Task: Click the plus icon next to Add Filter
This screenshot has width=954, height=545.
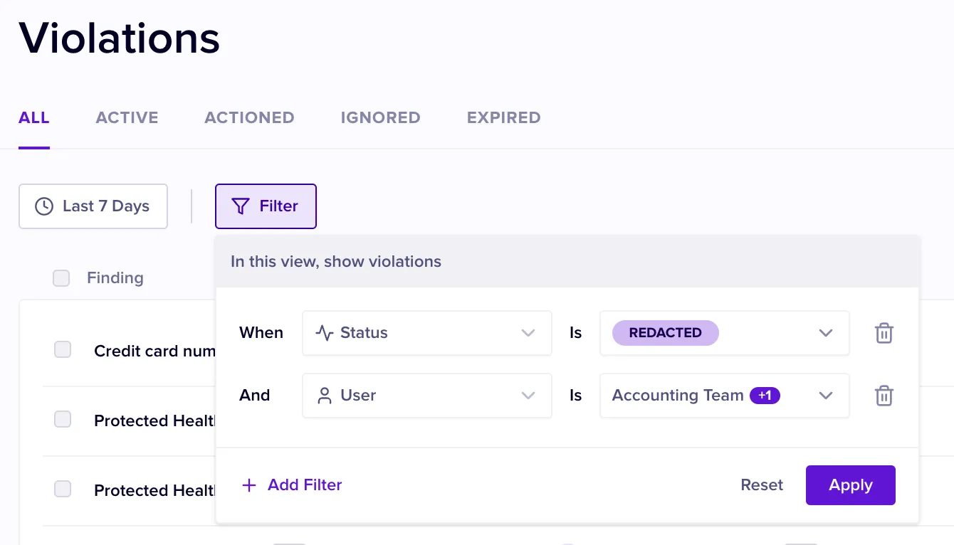Action: click(249, 485)
